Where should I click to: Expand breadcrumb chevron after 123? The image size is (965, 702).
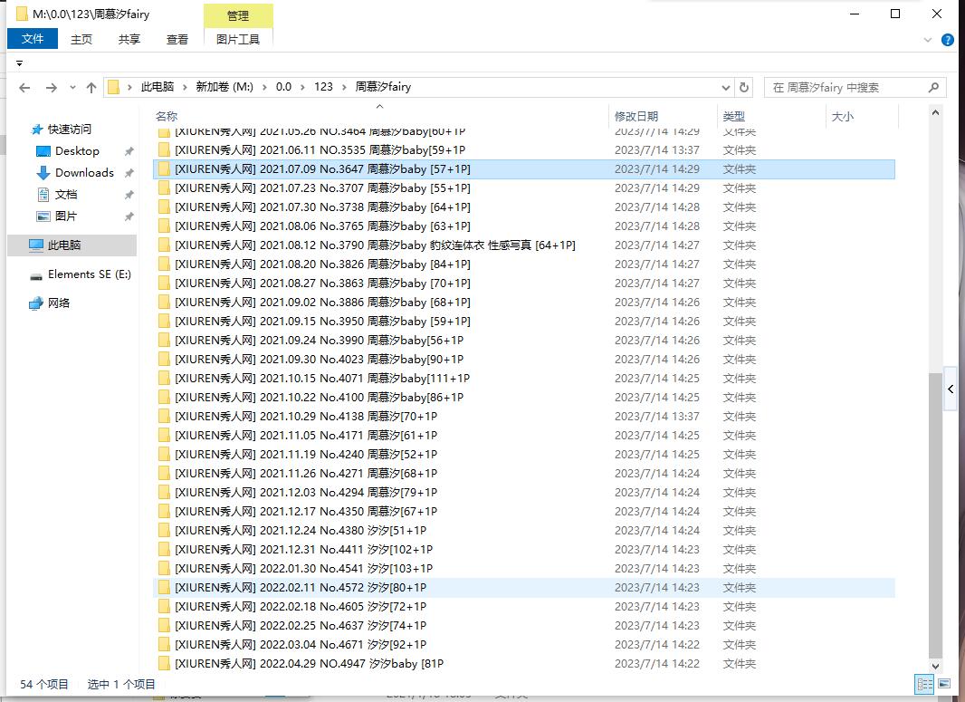click(344, 88)
